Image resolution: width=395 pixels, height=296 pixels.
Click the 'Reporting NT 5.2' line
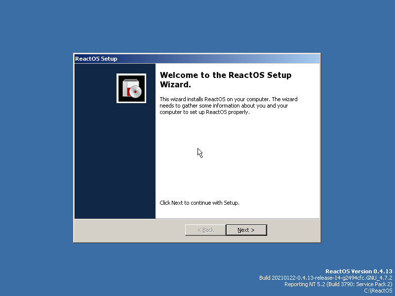[x=338, y=285]
